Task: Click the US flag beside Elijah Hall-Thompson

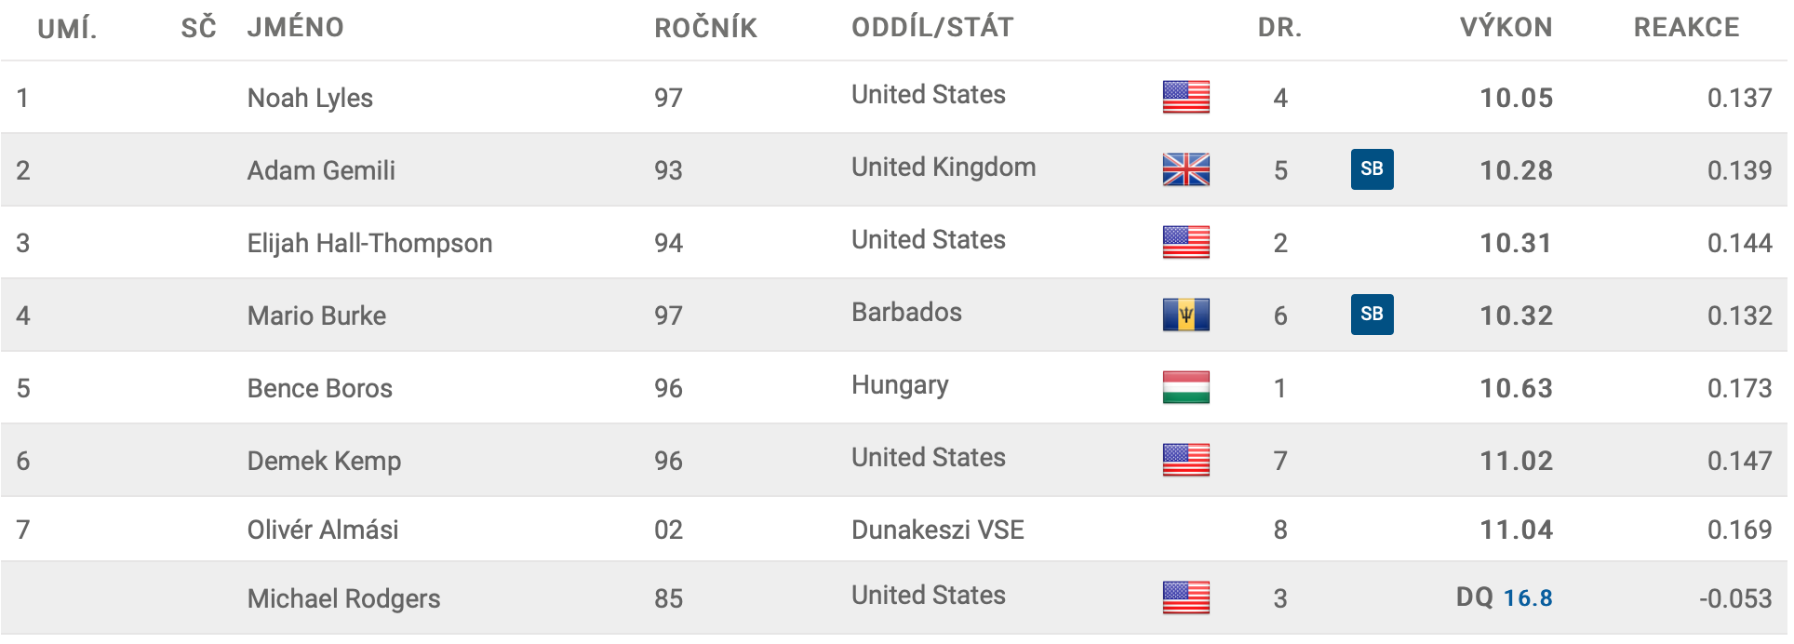Action: pos(1185,242)
